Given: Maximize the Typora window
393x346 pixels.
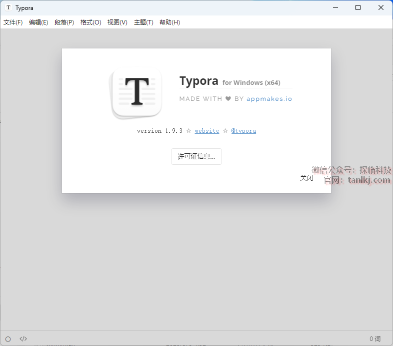Looking at the screenshot, I should pos(358,7).
